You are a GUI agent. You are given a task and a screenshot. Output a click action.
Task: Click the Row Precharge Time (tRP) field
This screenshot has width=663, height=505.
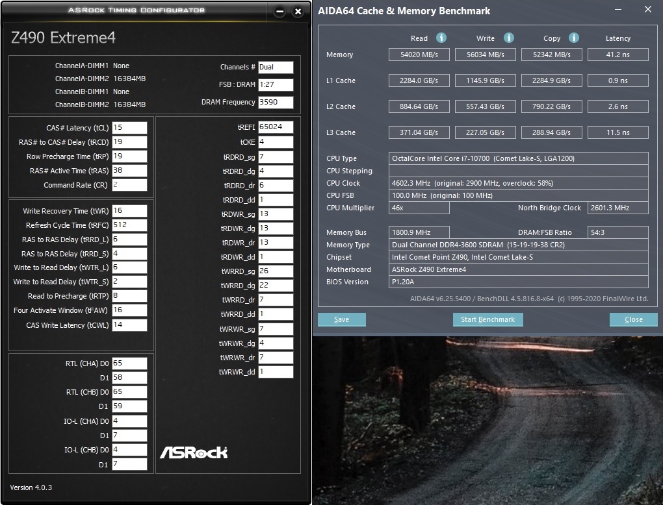click(x=129, y=156)
